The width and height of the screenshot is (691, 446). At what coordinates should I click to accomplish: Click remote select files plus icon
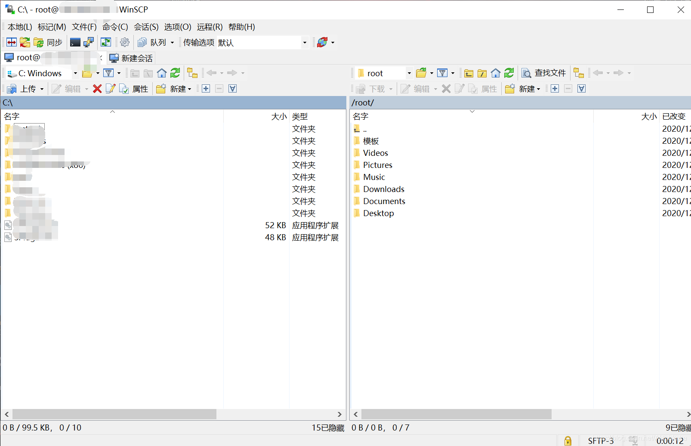point(555,89)
